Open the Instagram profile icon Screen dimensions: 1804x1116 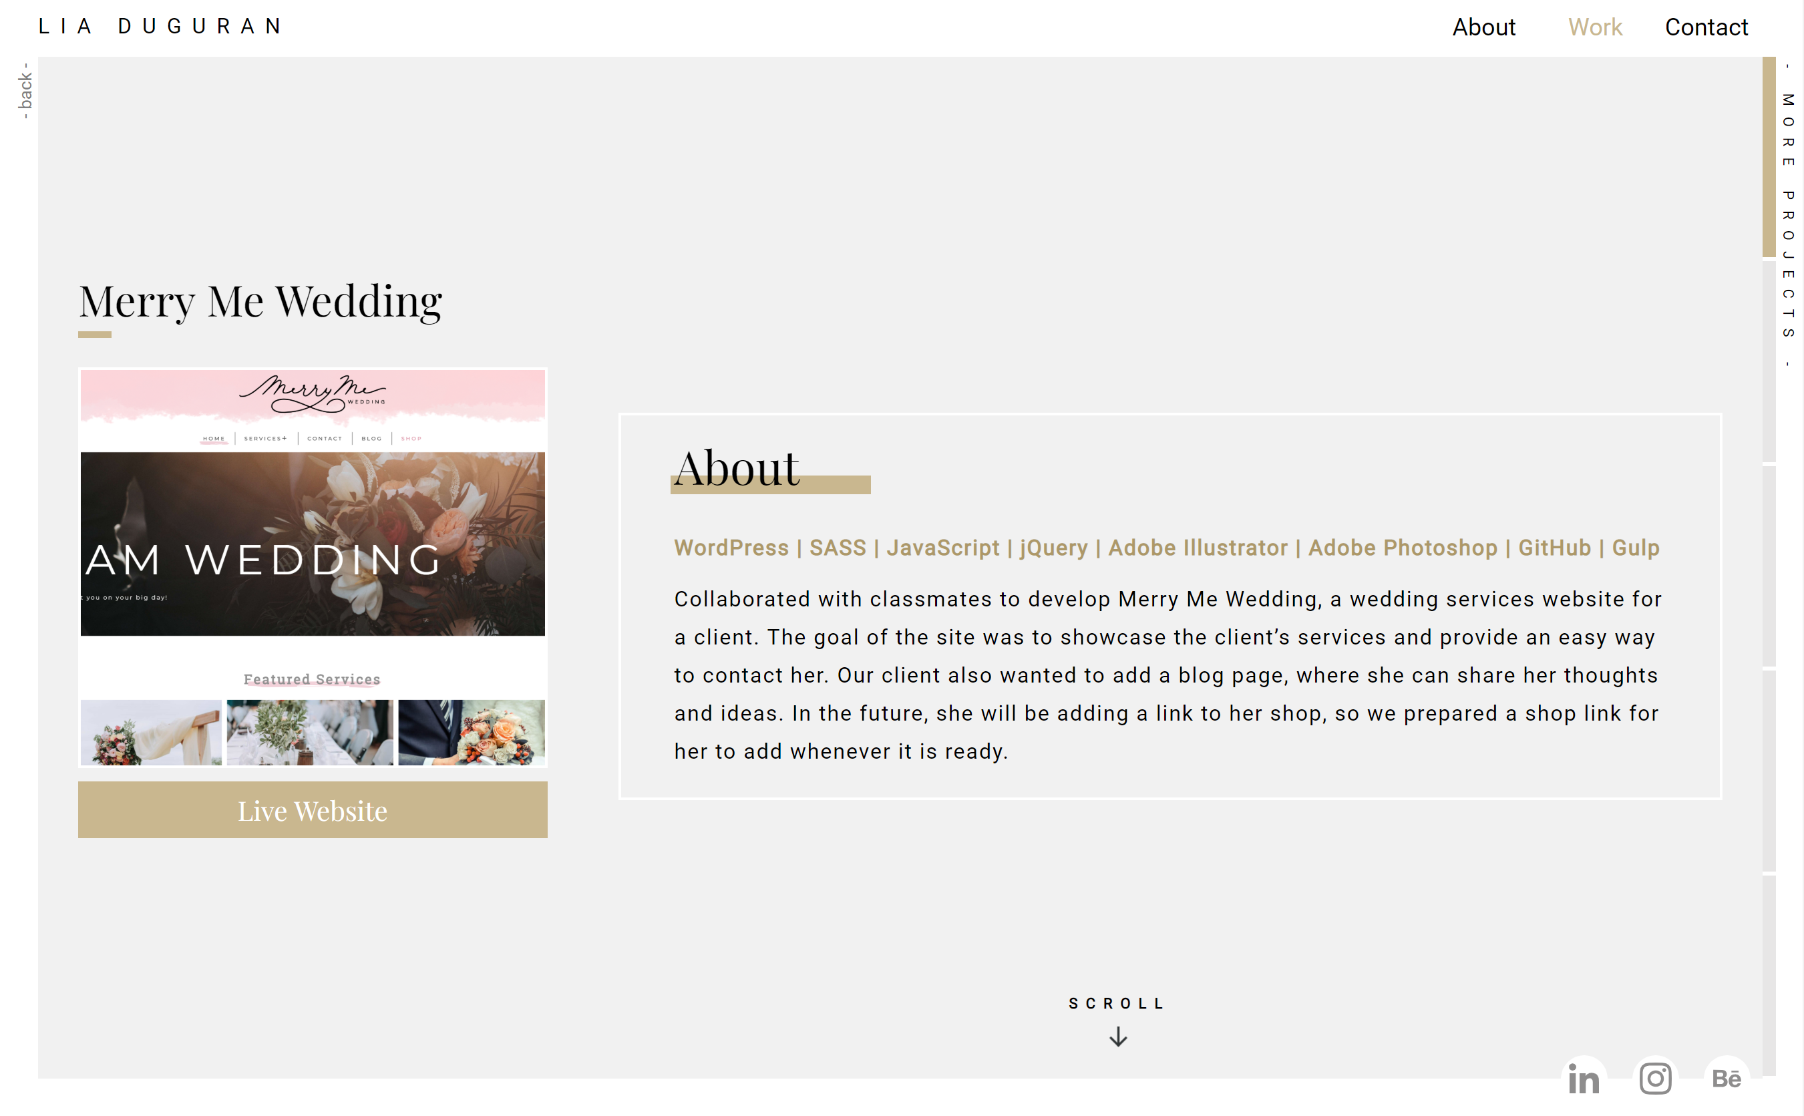coord(1655,1079)
